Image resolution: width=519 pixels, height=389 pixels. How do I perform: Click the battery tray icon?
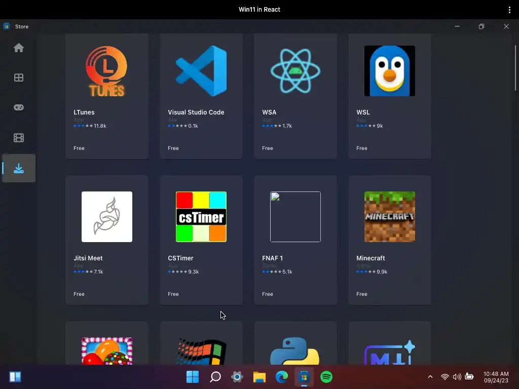tap(469, 376)
